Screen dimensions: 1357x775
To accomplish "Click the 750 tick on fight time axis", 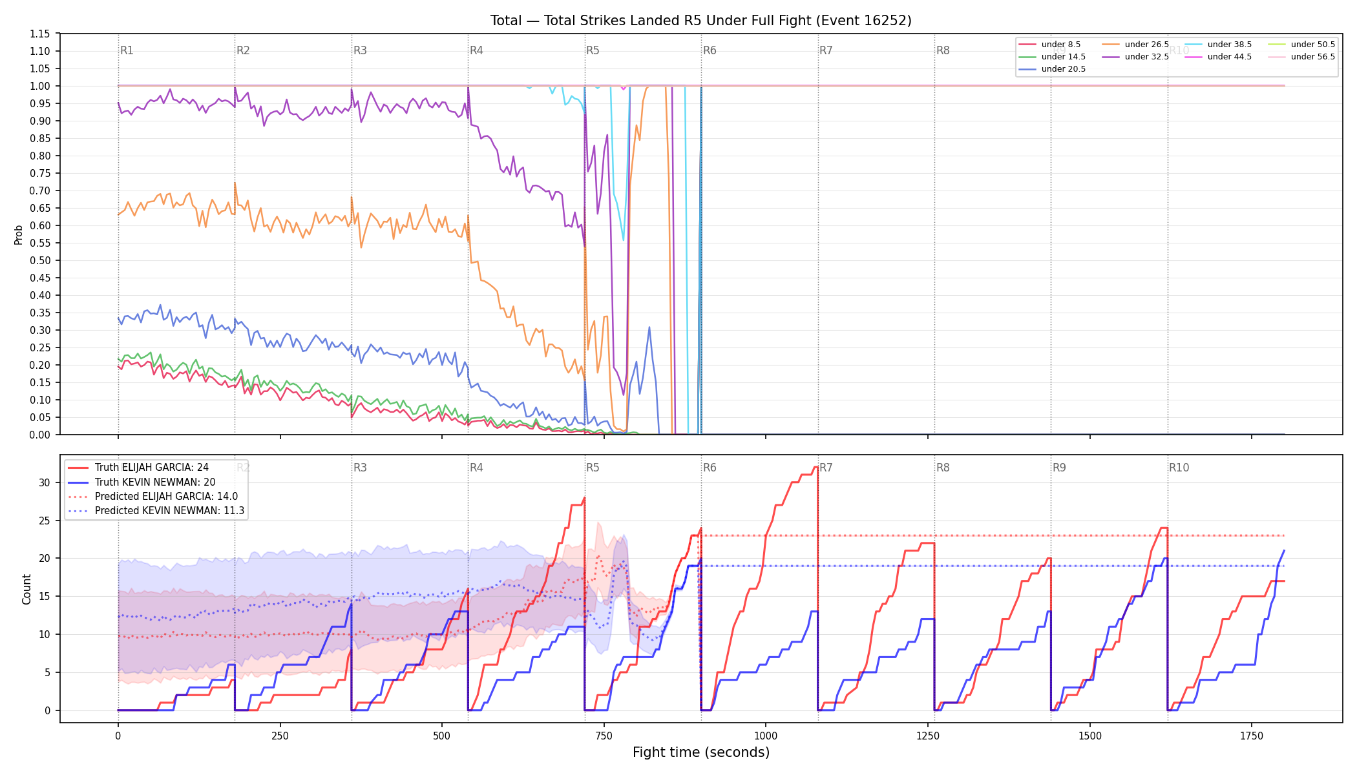I will [x=604, y=736].
